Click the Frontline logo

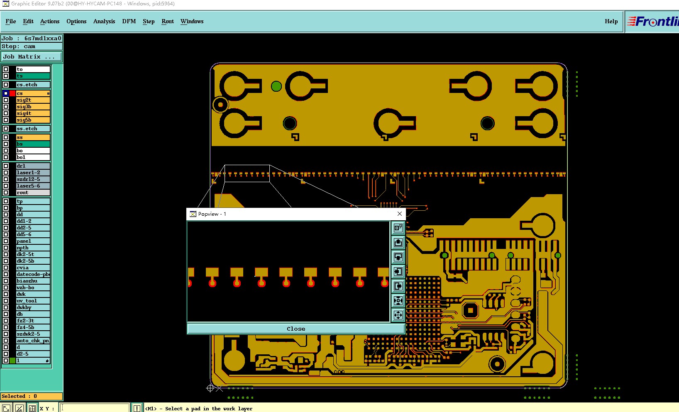pos(653,21)
